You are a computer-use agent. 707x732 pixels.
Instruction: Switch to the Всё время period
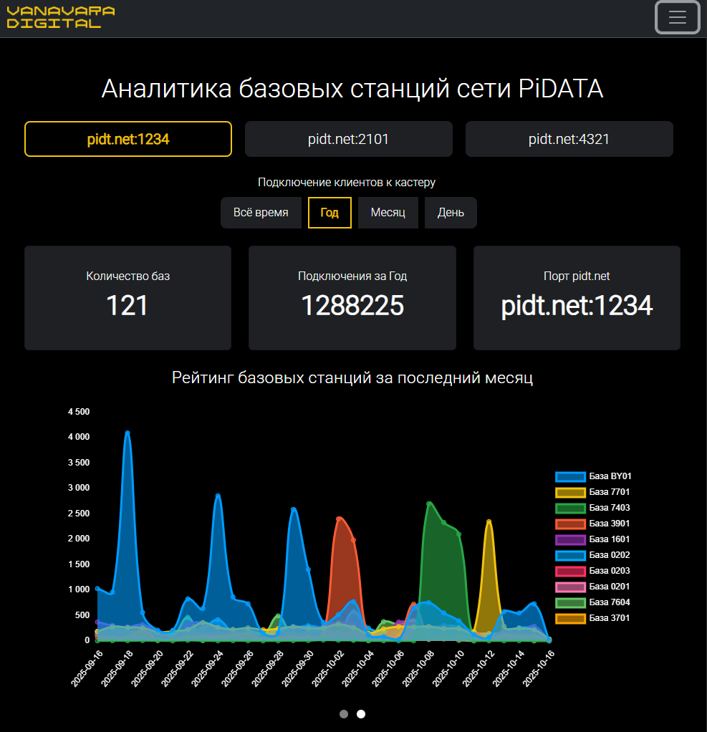261,212
